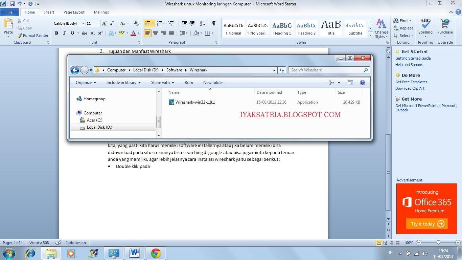462x260 pixels.
Task: Toggle Subscript formatting
Action: pyautogui.click(x=93, y=33)
